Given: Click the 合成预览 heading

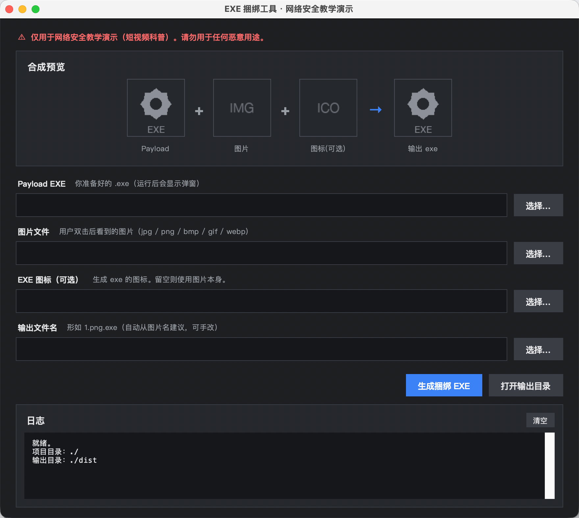Looking at the screenshot, I should click(46, 67).
